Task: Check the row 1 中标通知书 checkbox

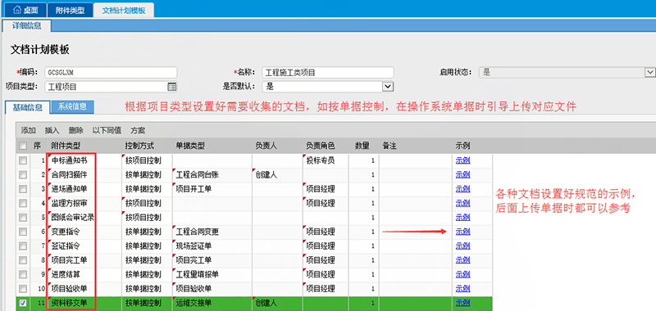Action: pos(23,160)
